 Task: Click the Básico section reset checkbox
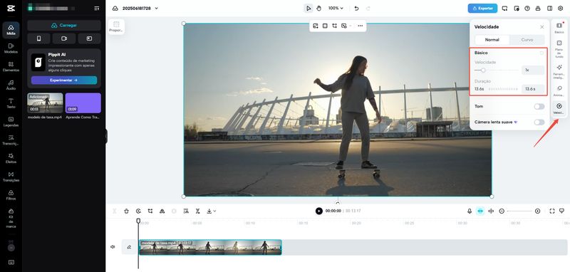[541, 53]
